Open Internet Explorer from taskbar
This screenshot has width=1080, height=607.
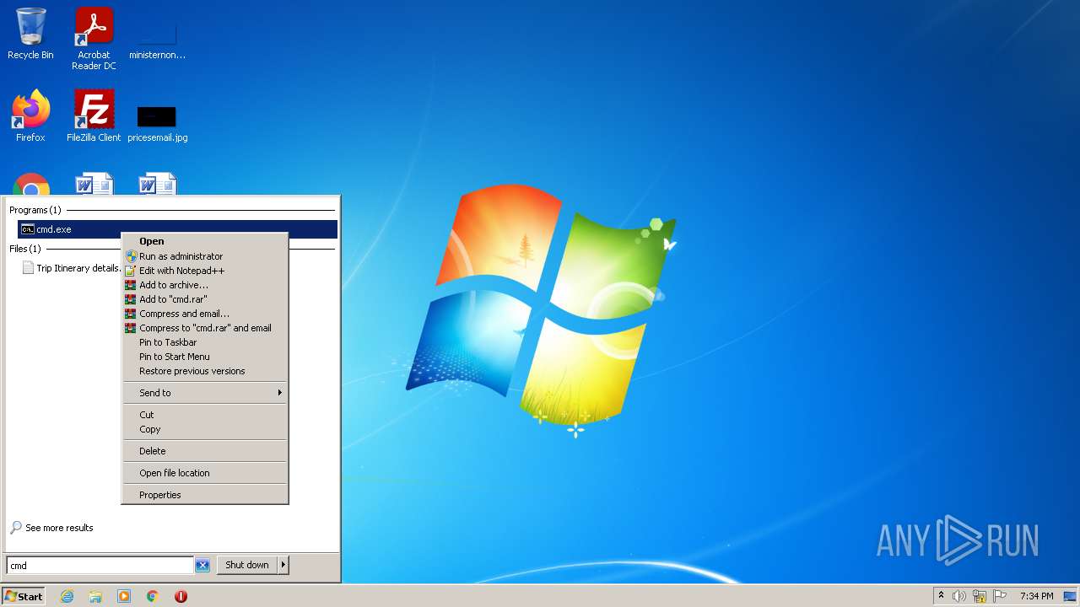[x=67, y=596]
